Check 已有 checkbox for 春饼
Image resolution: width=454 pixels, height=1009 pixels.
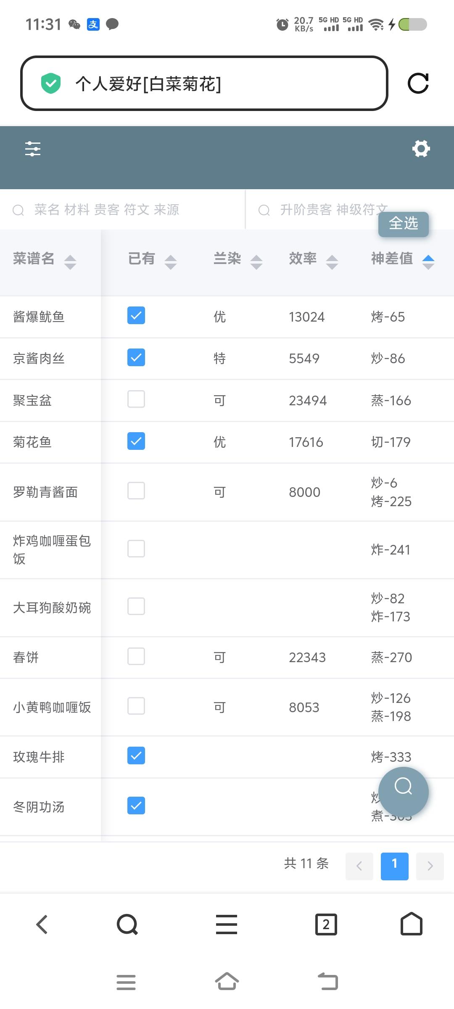(136, 656)
